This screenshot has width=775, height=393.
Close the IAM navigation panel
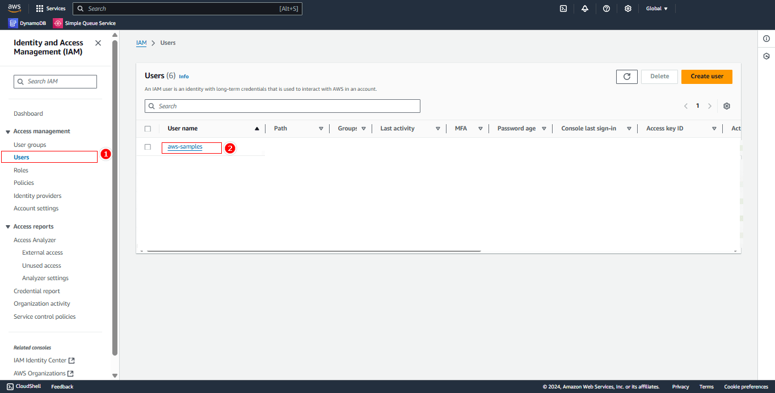click(x=98, y=43)
